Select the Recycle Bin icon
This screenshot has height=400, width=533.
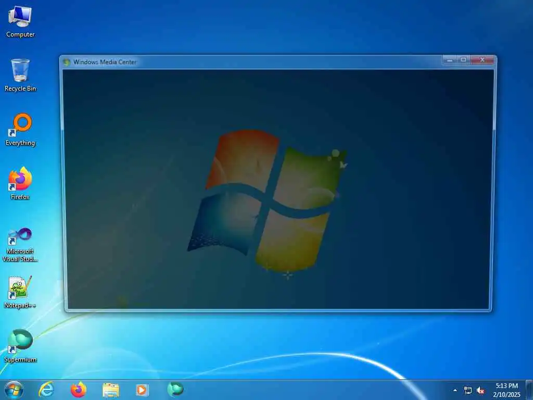tap(20, 76)
